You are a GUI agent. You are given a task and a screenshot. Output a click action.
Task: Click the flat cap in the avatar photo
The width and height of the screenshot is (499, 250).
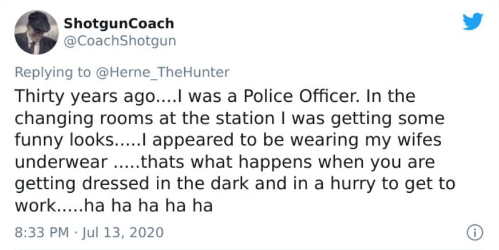39,22
